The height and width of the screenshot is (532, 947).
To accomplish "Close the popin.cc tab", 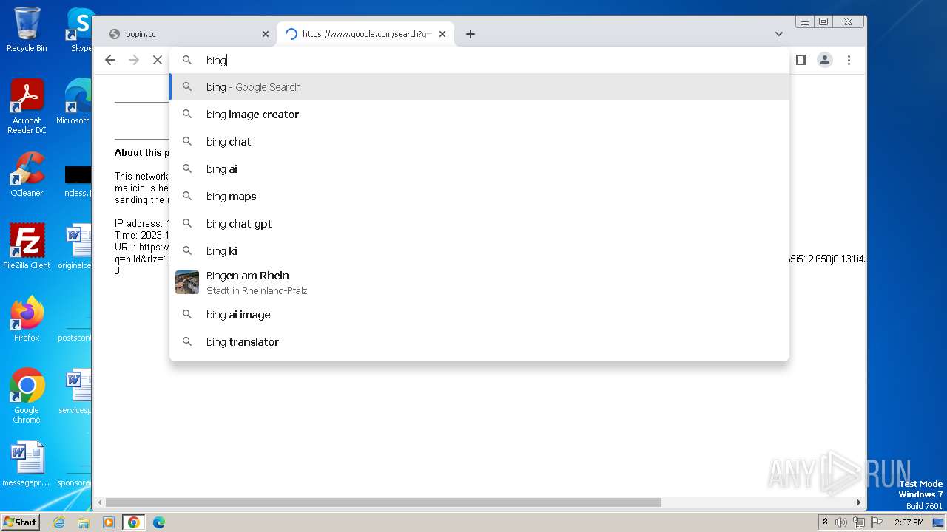I will click(x=266, y=34).
